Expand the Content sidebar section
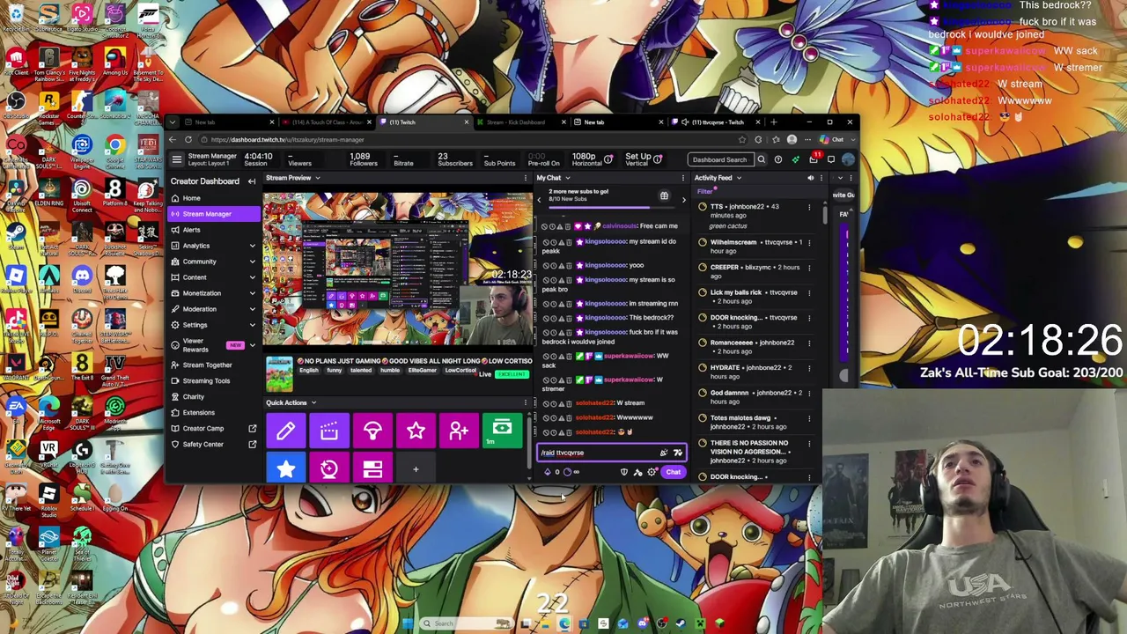 (213, 277)
